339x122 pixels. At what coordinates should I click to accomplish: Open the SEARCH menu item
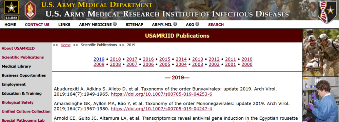coord(216,25)
